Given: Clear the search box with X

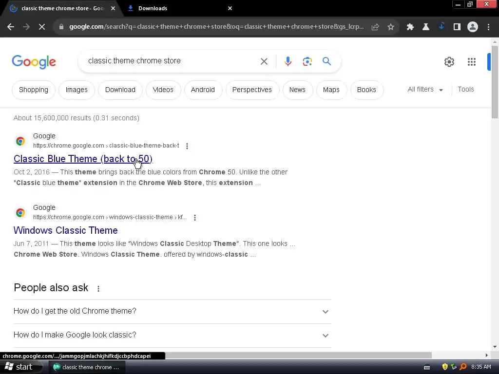Looking at the screenshot, I should (264, 61).
